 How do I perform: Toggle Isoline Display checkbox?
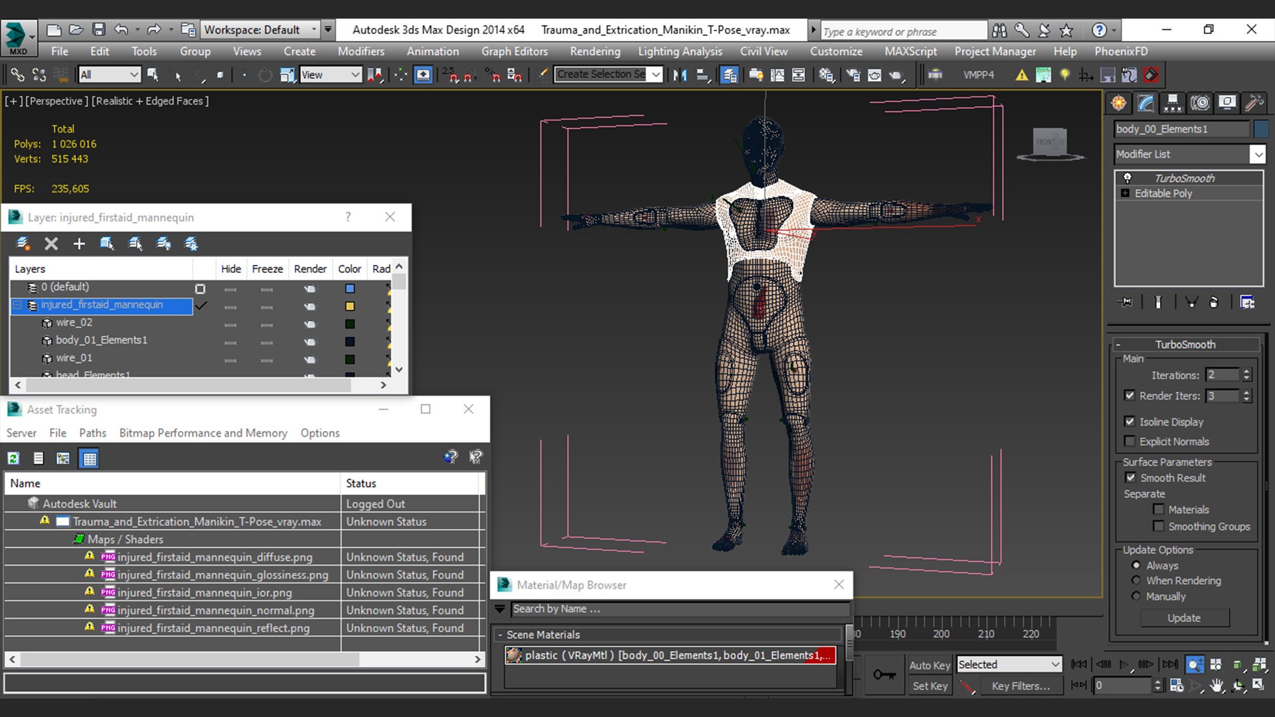[1130, 422]
